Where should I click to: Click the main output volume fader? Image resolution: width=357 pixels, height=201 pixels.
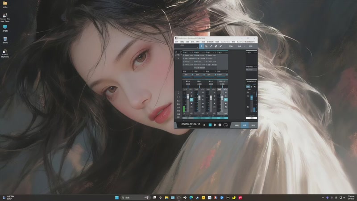pyautogui.click(x=252, y=97)
